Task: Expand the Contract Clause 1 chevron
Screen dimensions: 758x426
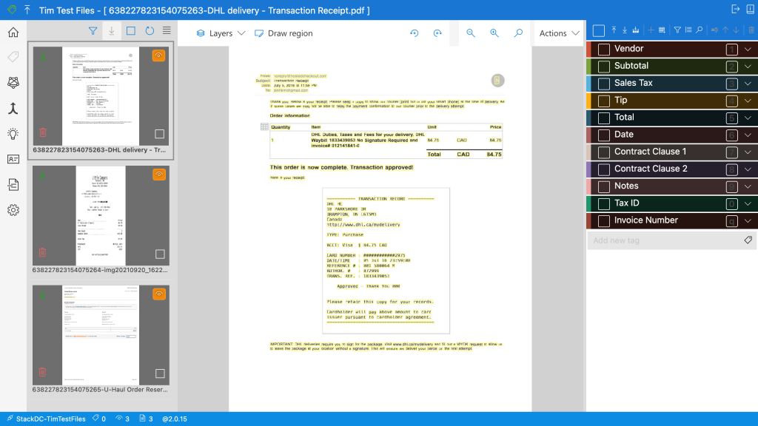Action: [748, 152]
